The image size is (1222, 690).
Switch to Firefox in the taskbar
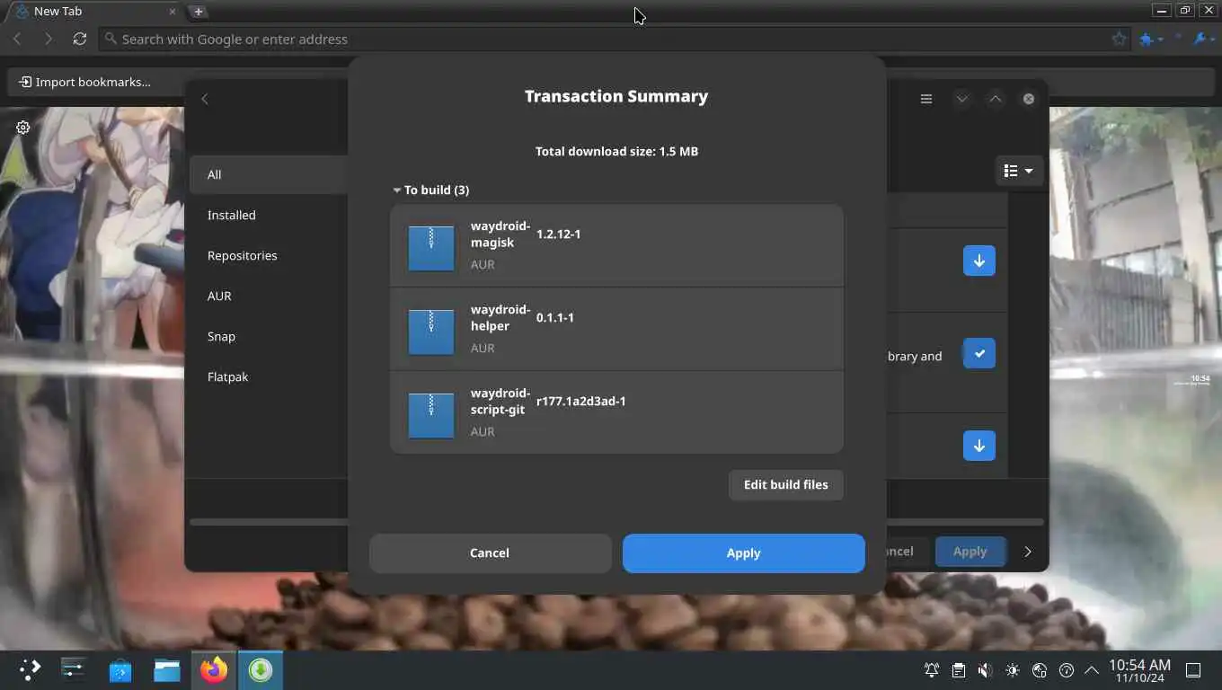pyautogui.click(x=214, y=669)
